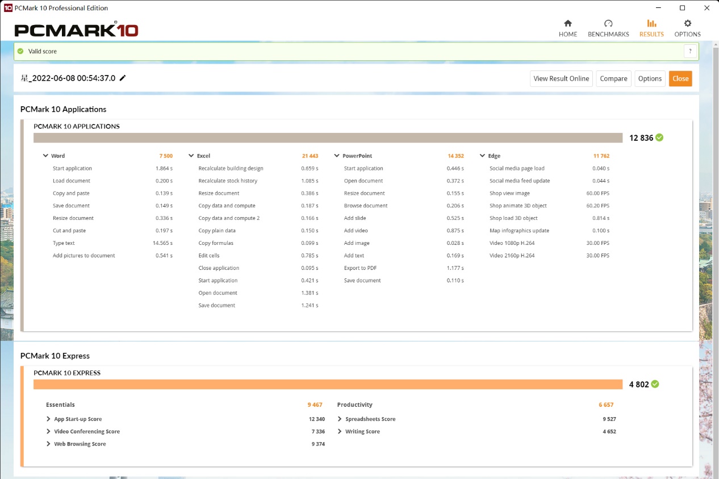Select the Word score 7 500

pos(166,156)
